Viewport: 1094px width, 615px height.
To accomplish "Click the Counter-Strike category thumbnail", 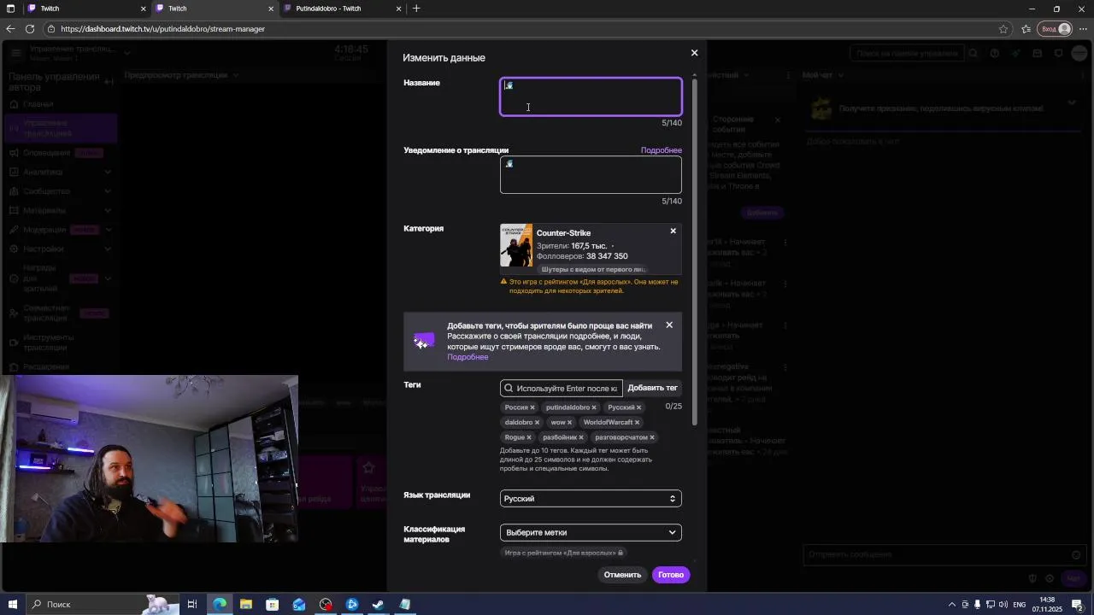I will [x=516, y=246].
